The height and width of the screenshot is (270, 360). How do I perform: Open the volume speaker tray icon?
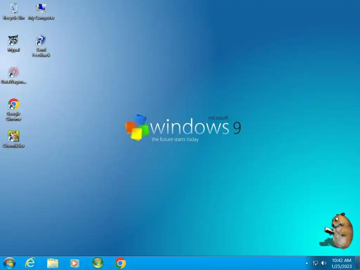[x=324, y=263]
